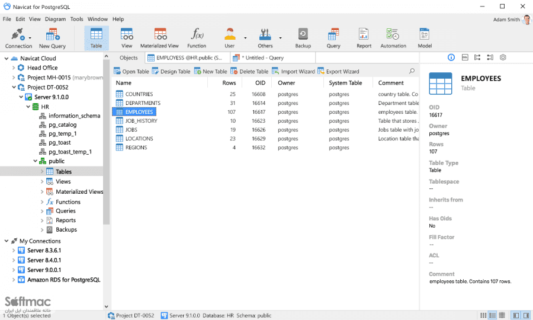Click the Others toolbar icon

tap(265, 38)
